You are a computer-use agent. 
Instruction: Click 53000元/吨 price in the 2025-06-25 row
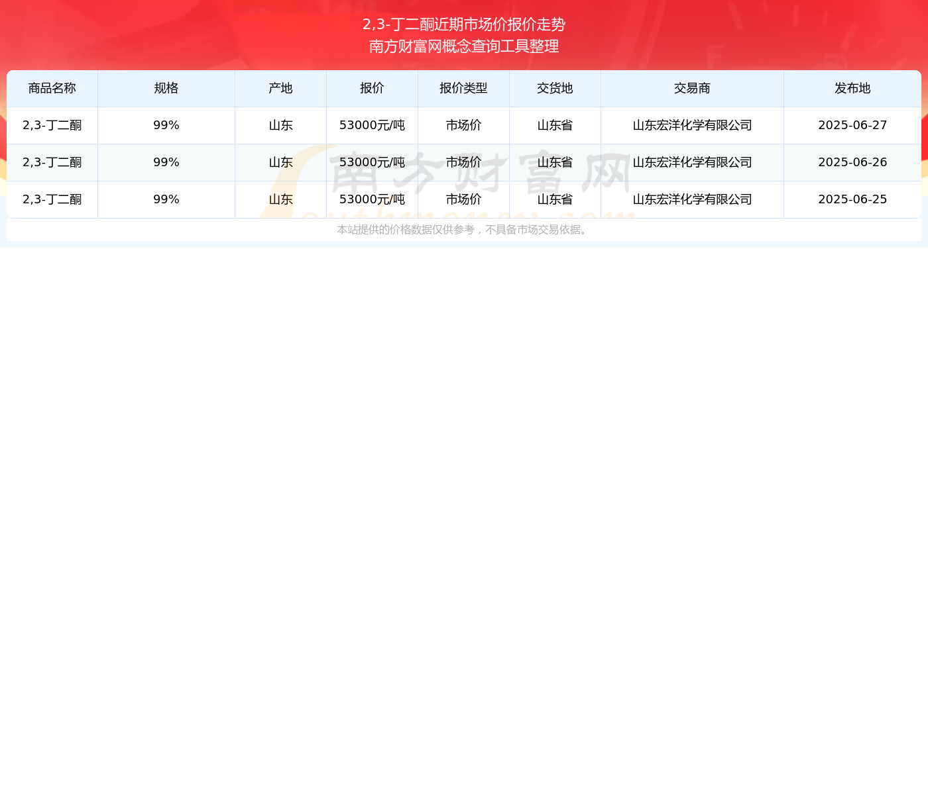[x=373, y=199]
